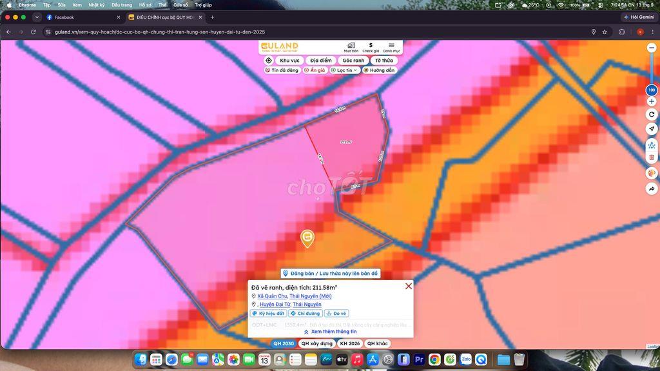660x371 pixels.
Task: Close the parcel info popup
Action: [x=408, y=286]
